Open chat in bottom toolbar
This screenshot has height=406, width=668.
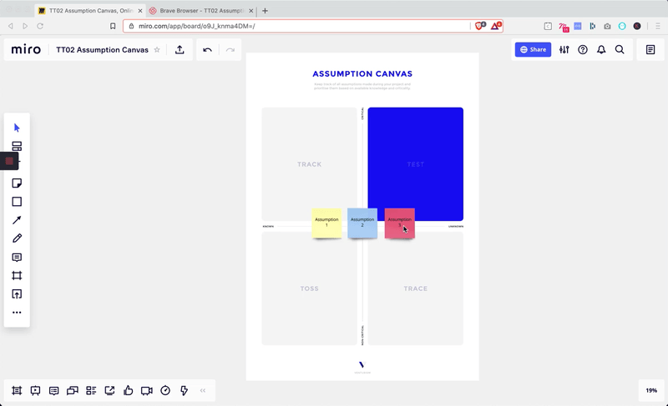73,390
